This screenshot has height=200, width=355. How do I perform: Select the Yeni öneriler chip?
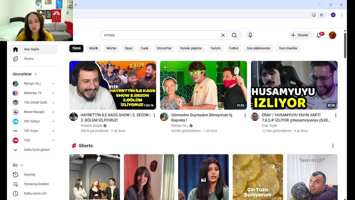[x=288, y=48]
